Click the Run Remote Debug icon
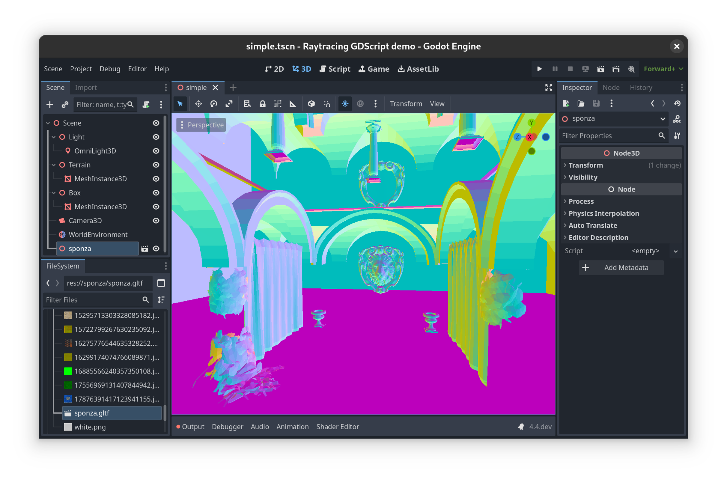The width and height of the screenshot is (727, 481). [585, 69]
